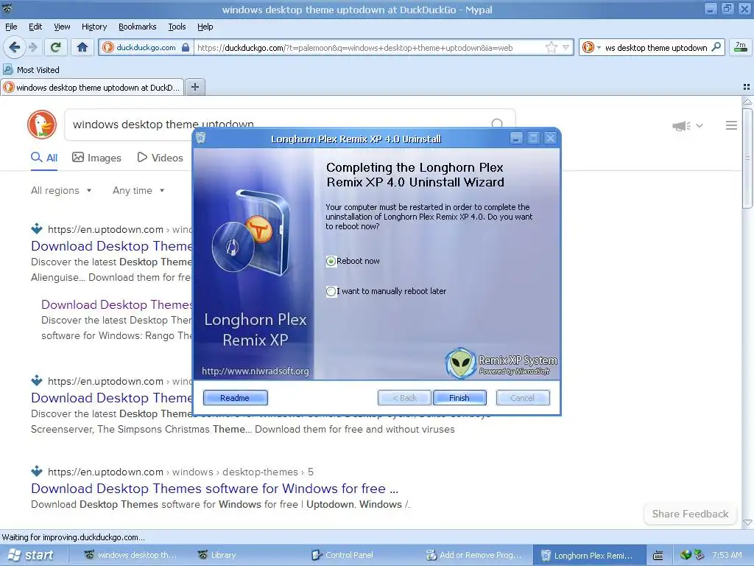Viewport: 754px width, 566px height.
Task: Open the Windows start button
Action: pyautogui.click(x=31, y=555)
